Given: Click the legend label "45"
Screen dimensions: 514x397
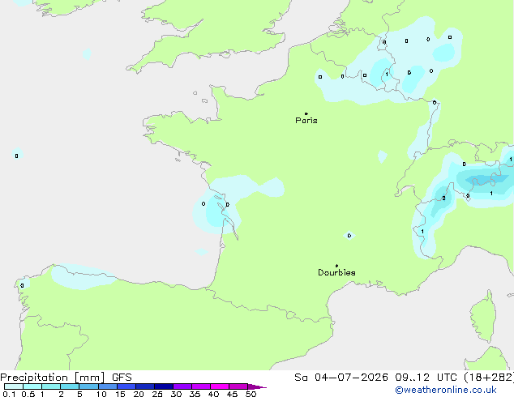Looking at the screenshot, I should [232, 394].
